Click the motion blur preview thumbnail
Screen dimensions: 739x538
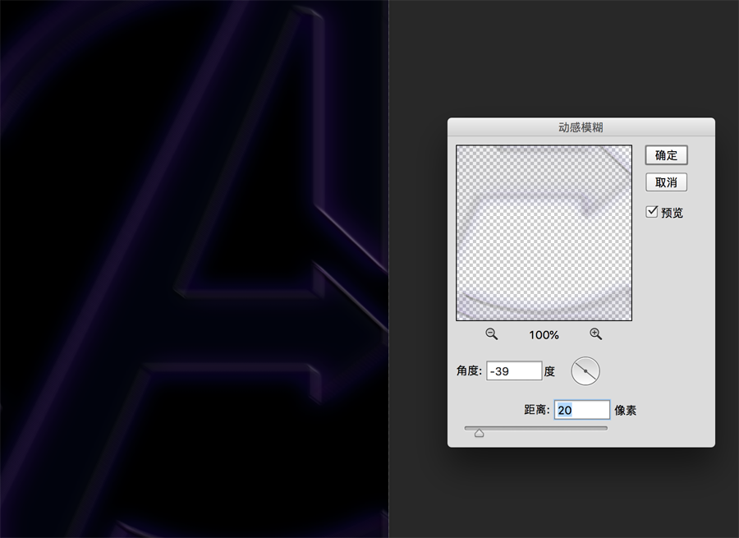(544, 233)
